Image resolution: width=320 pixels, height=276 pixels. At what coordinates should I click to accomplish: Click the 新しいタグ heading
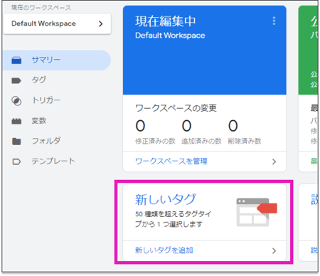click(x=166, y=199)
